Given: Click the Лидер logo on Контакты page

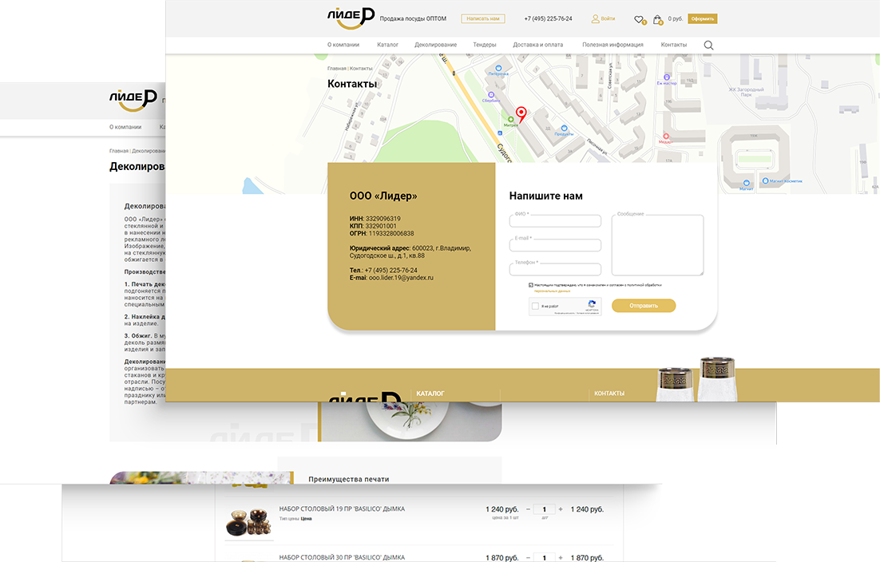Looking at the screenshot, I should pyautogui.click(x=351, y=18).
